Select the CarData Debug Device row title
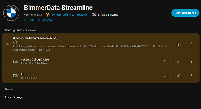The height and width of the screenshot is (109, 201). 35,60
